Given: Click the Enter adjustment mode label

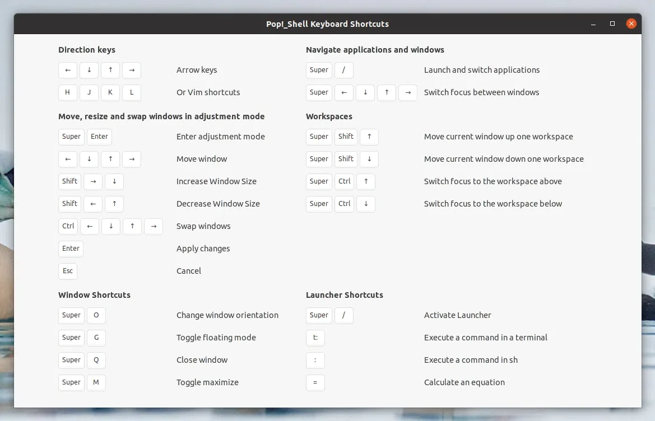Looking at the screenshot, I should [221, 137].
